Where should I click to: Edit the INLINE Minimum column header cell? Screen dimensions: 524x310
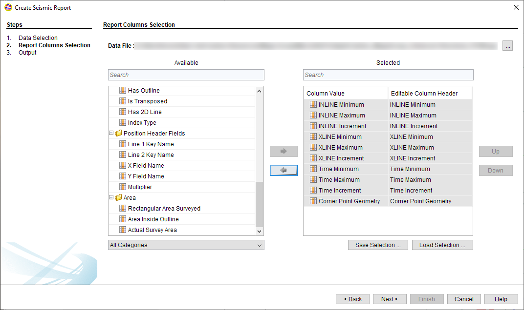[x=430, y=104]
